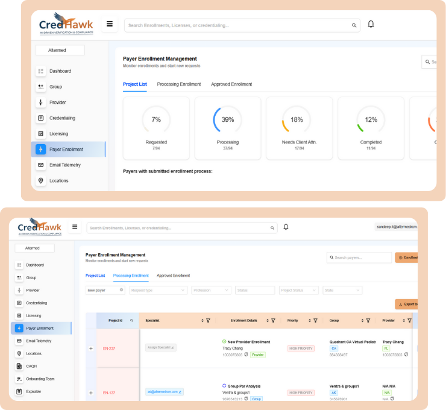
Task: Expand the State dropdown filter
Action: click(x=342, y=290)
